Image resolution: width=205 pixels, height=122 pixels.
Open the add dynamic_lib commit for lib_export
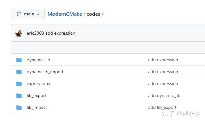point(164,95)
